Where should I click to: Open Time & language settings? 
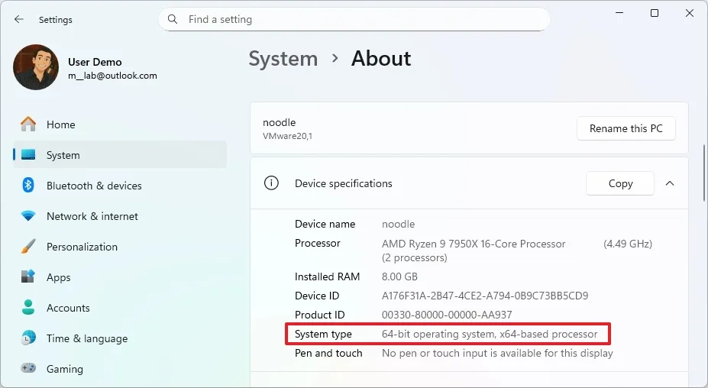point(120,338)
